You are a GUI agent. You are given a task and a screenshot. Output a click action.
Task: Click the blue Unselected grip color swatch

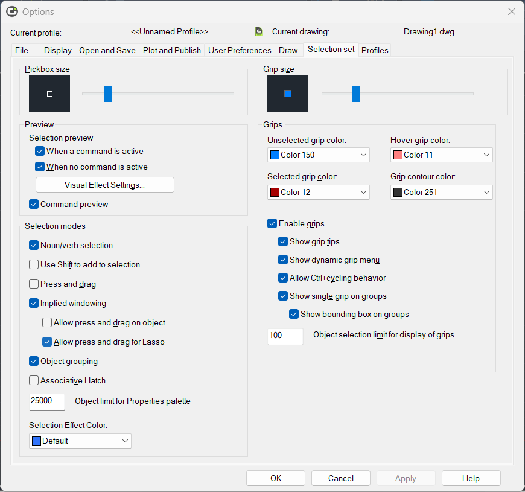point(275,155)
